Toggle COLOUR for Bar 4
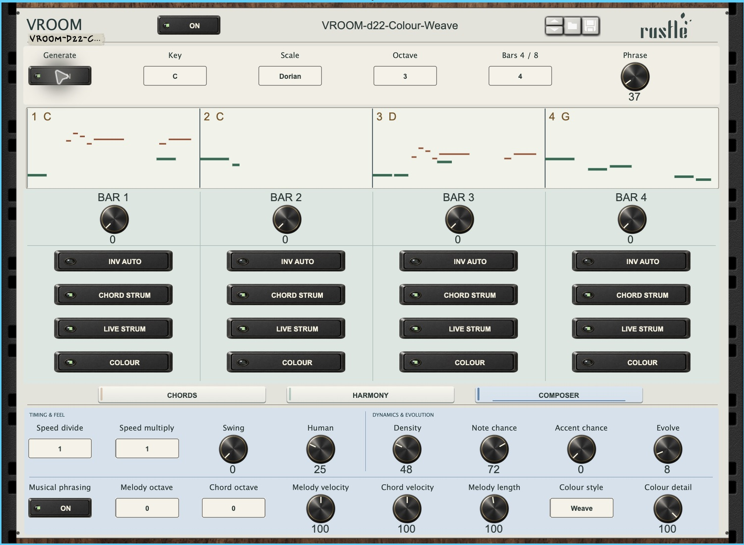744x545 pixels. (x=631, y=362)
